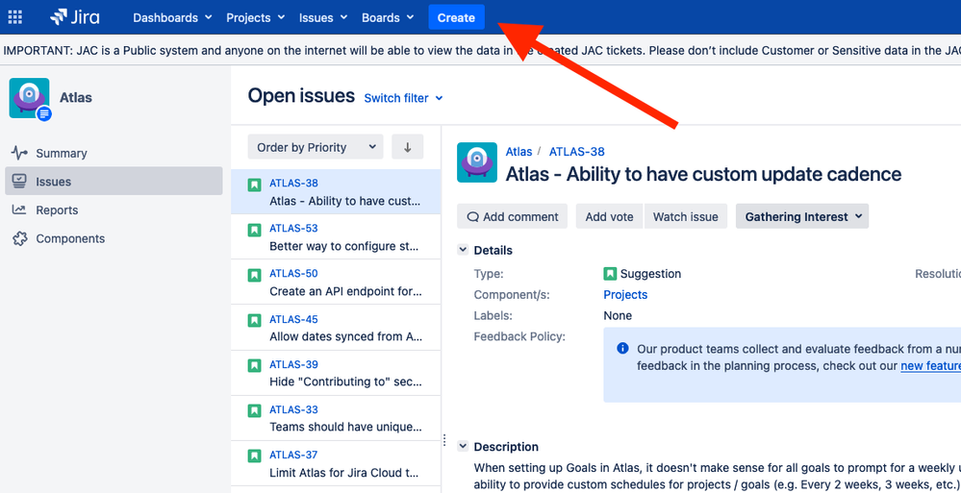The height and width of the screenshot is (493, 961).
Task: Click the Create button
Action: tap(456, 17)
